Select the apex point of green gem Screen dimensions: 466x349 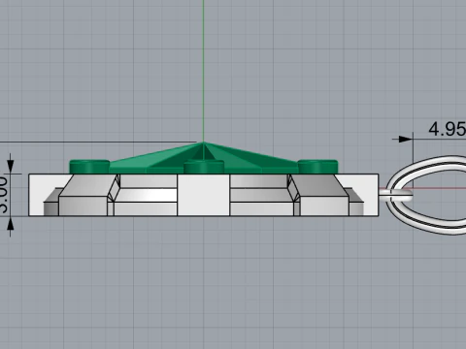tap(203, 143)
